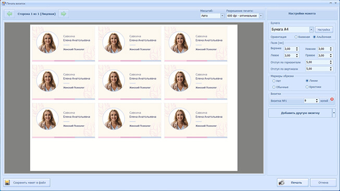Click Отступ по горизонтали value field

317,62
